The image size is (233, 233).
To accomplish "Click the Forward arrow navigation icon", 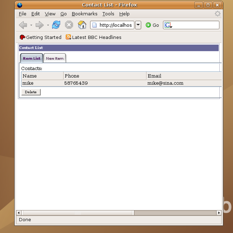I will click(x=40, y=25).
